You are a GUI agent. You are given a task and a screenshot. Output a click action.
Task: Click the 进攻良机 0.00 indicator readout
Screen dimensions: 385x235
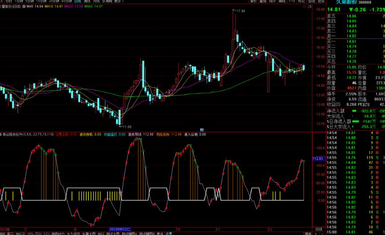(x=90, y=134)
